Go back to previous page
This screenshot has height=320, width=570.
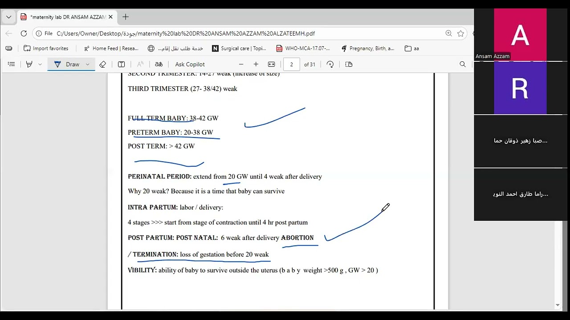point(9,33)
